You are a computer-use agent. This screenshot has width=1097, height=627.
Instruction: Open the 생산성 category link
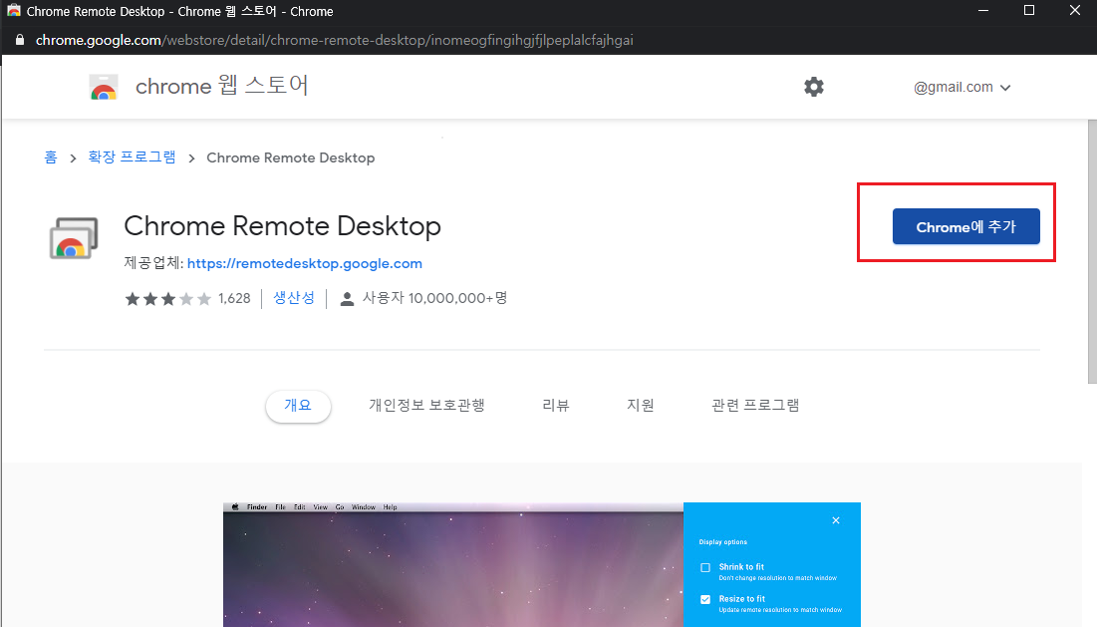pyautogui.click(x=294, y=298)
